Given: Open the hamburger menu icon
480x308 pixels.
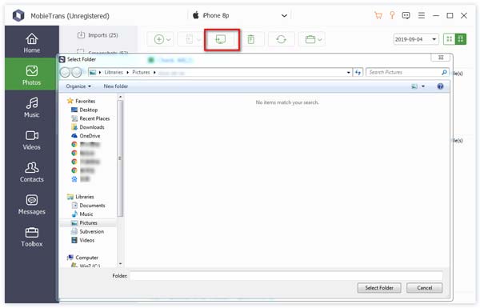Looking at the screenshot, I should tap(422, 15).
